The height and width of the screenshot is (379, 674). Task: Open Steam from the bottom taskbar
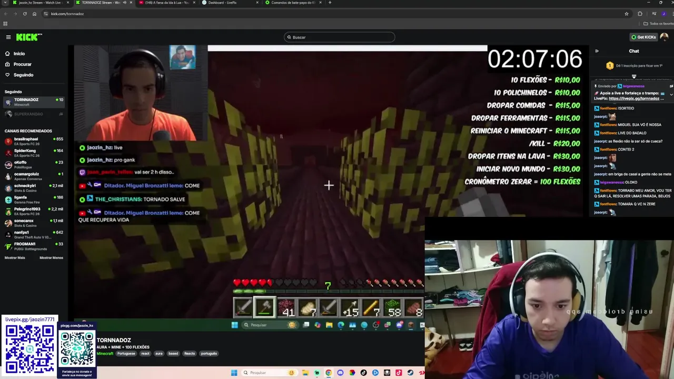410,373
